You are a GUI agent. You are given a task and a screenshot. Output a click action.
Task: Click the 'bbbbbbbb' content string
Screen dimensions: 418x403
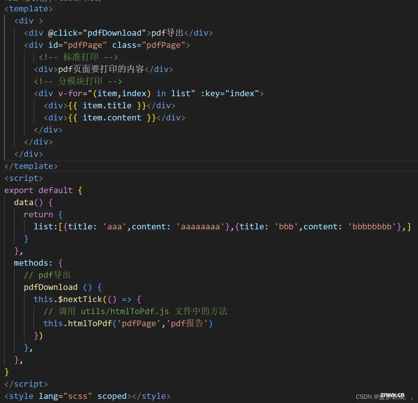[x=372, y=227]
